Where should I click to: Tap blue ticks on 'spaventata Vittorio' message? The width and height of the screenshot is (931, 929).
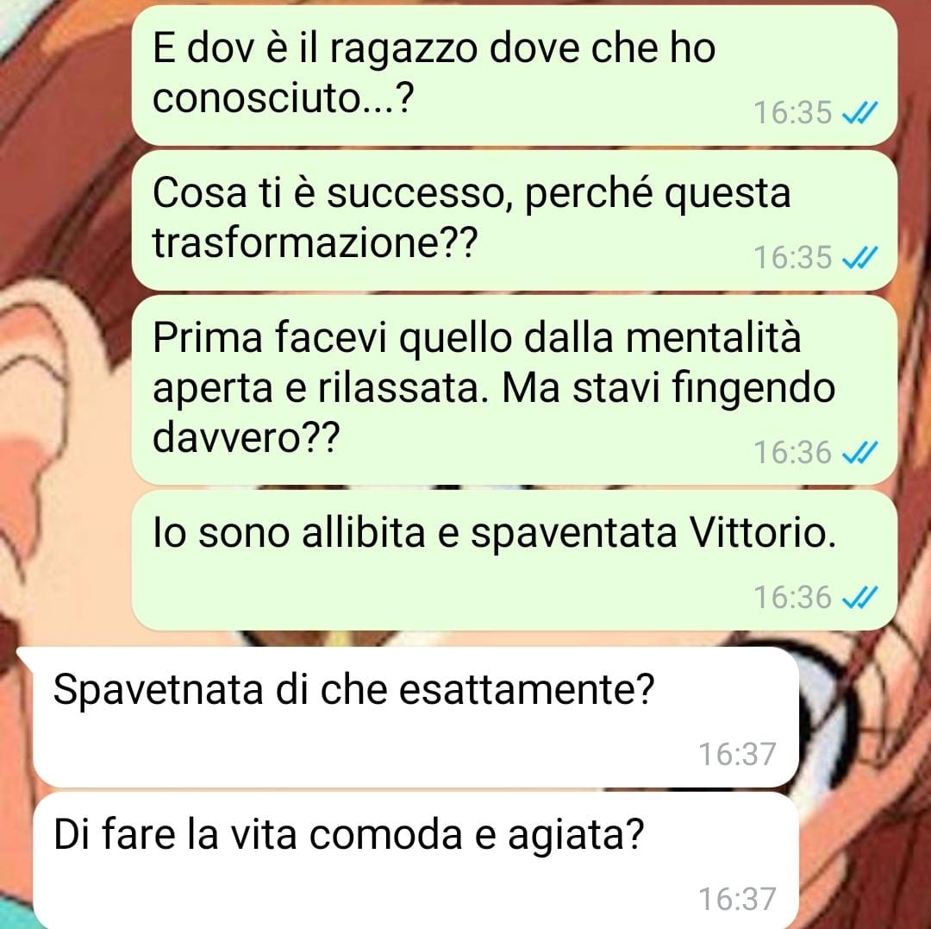click(x=859, y=597)
